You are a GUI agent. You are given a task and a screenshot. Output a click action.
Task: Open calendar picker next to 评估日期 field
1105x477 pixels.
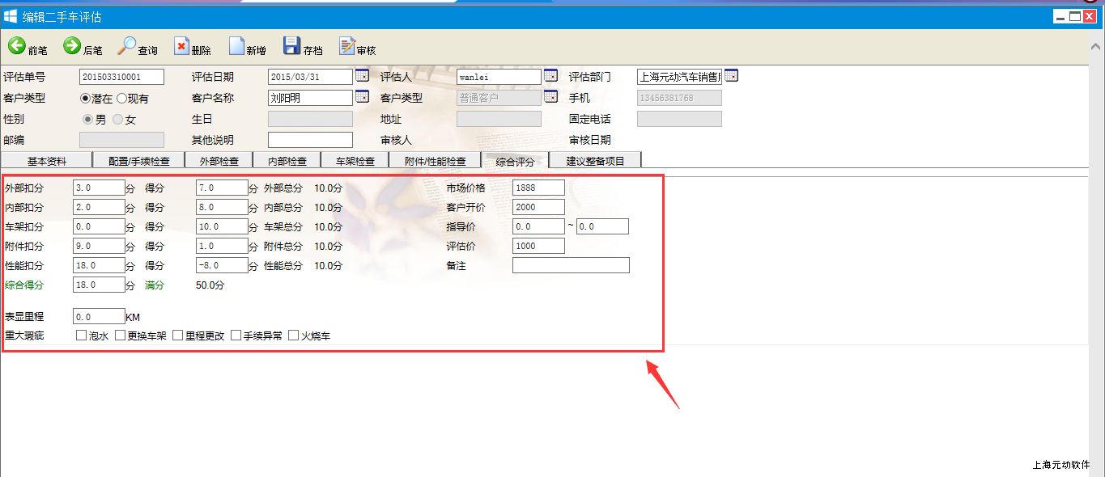point(362,76)
